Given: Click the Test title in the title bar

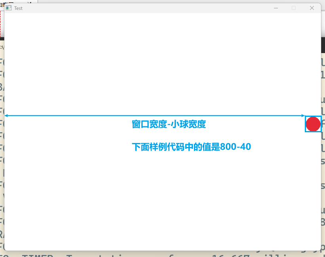Looking at the screenshot, I should 17,8.
